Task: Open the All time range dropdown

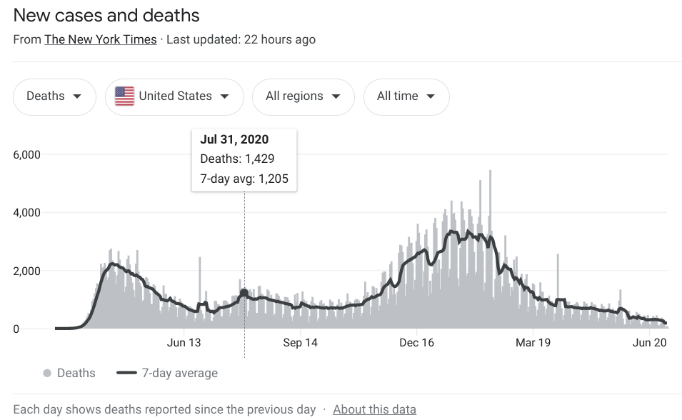Action: 406,96
